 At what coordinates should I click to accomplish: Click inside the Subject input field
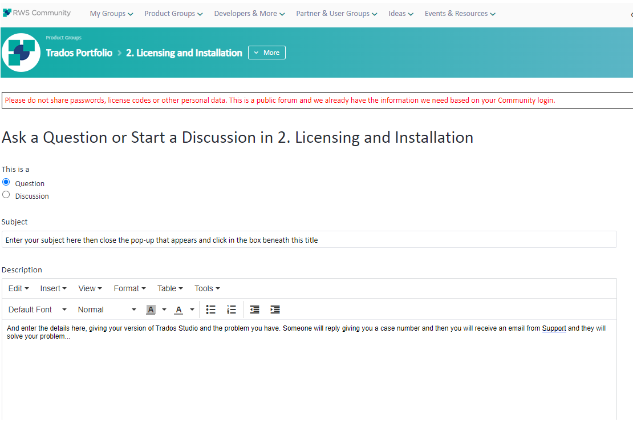tap(310, 239)
